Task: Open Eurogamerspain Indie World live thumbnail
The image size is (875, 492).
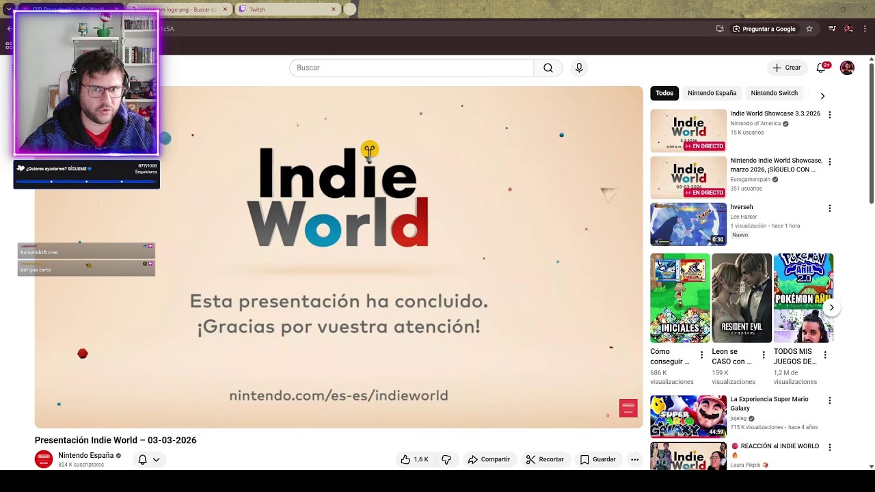Action: (688, 178)
